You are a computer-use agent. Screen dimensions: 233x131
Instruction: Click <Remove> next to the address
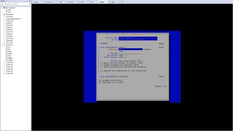(x=148, y=49)
